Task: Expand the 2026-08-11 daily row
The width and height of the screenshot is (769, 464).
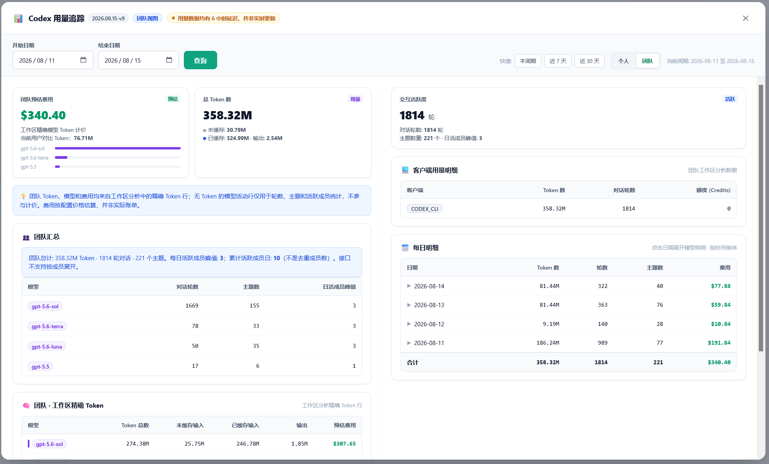Action: pyautogui.click(x=409, y=343)
